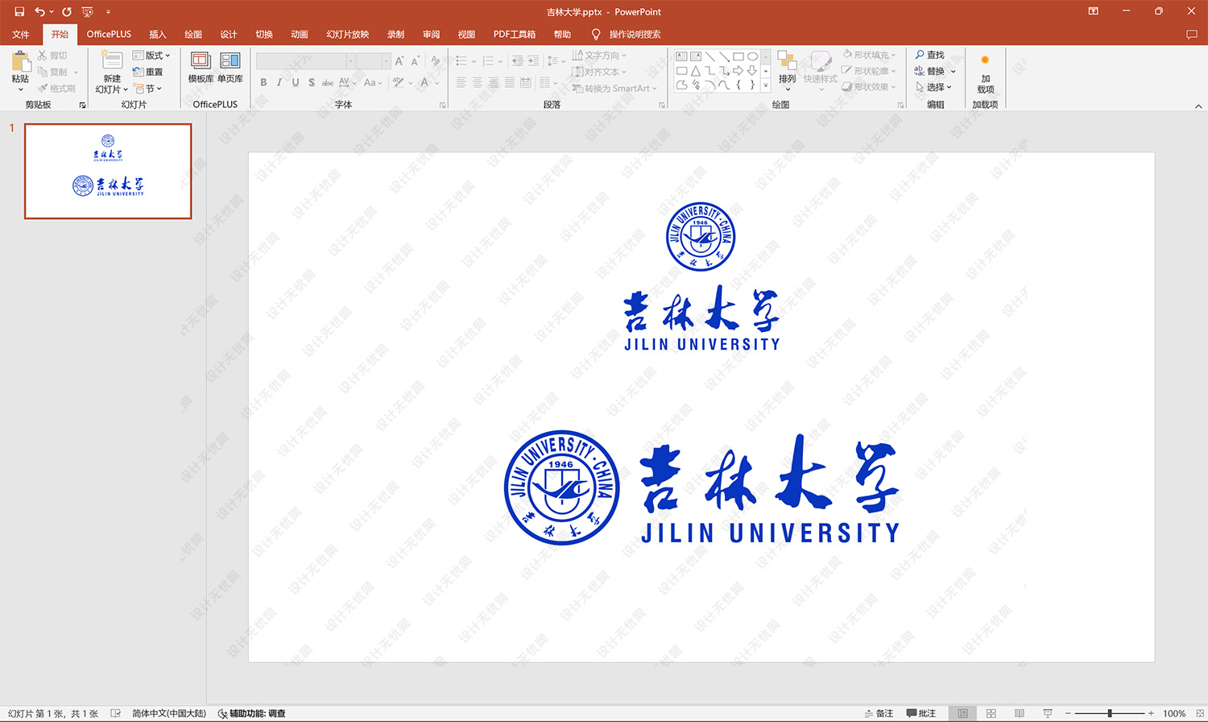Click the fit slide to window button

coord(1199,713)
